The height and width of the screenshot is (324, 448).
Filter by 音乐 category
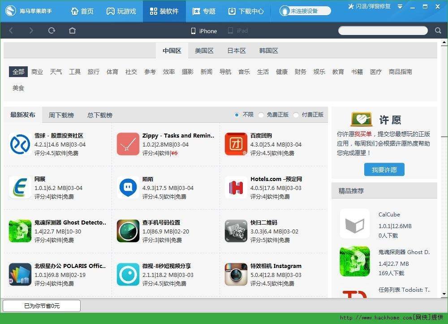click(244, 72)
